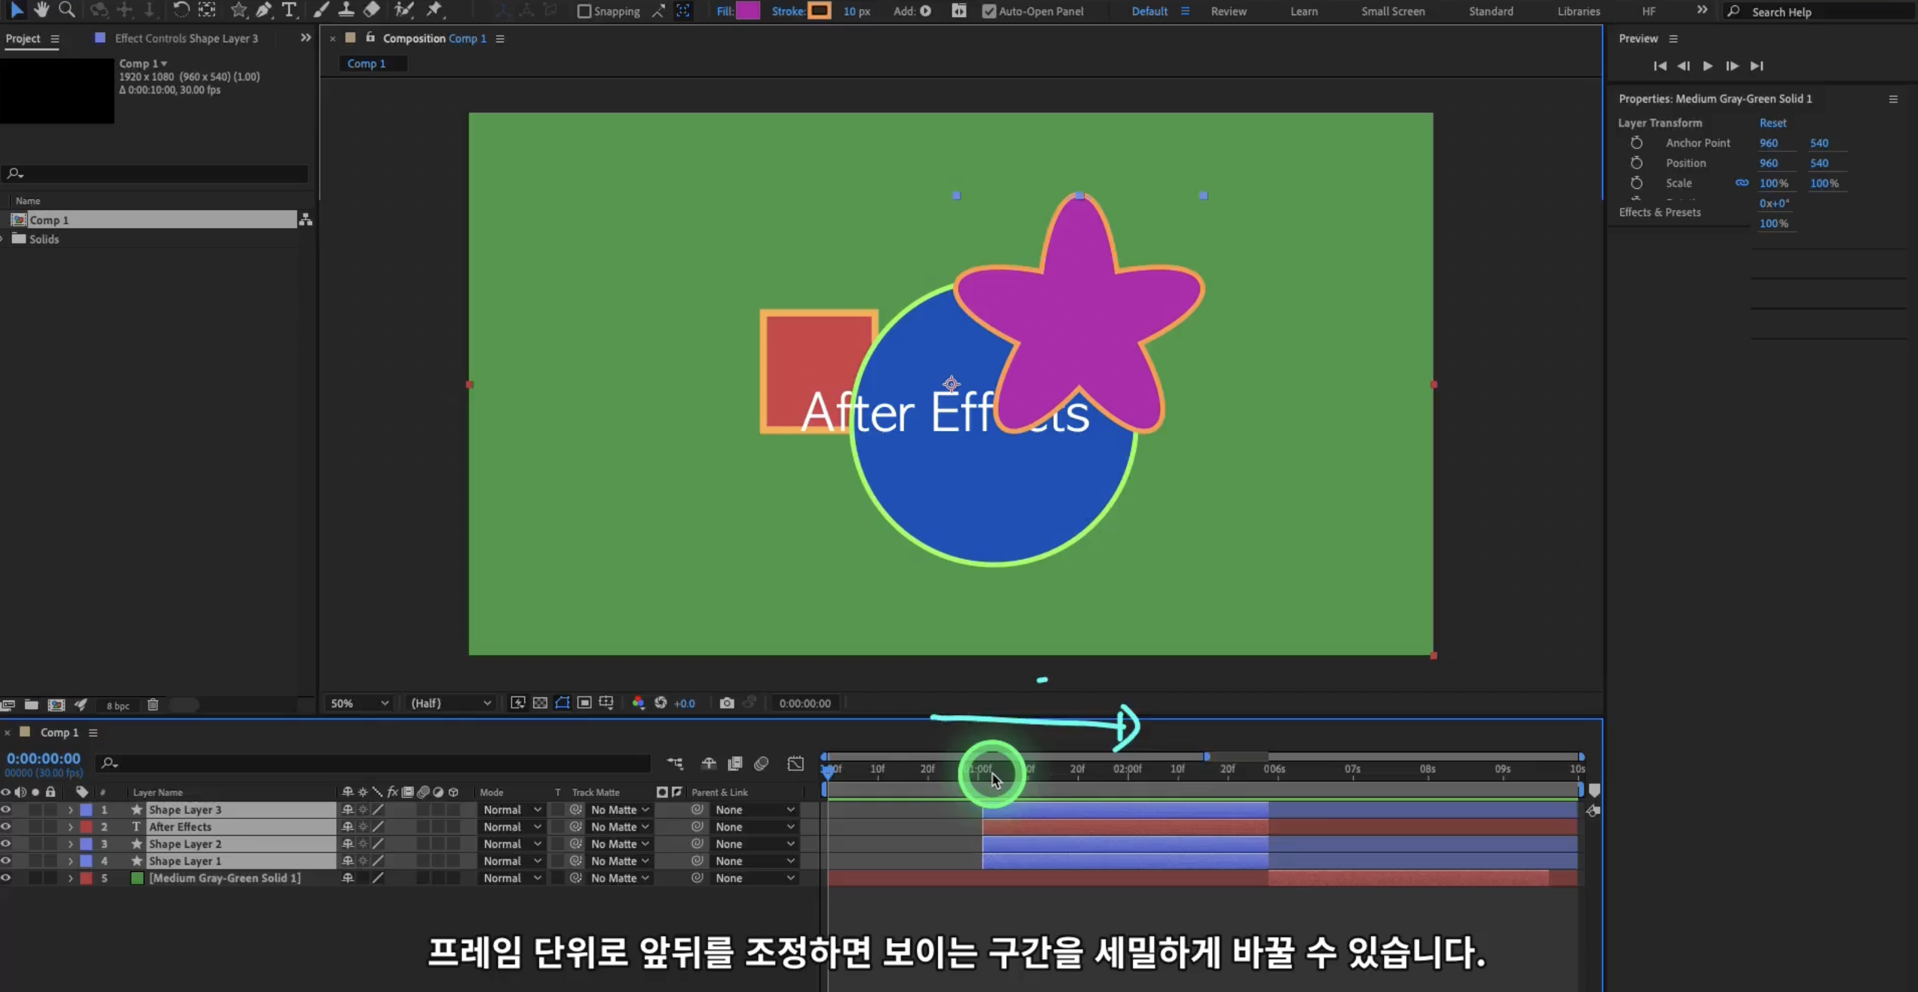This screenshot has height=992, width=1918.
Task: Select the Eraser tool
Action: pyautogui.click(x=372, y=10)
